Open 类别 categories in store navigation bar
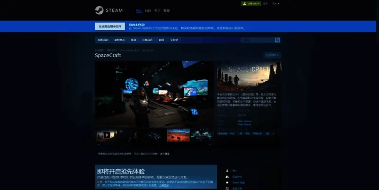 [x=134, y=40]
